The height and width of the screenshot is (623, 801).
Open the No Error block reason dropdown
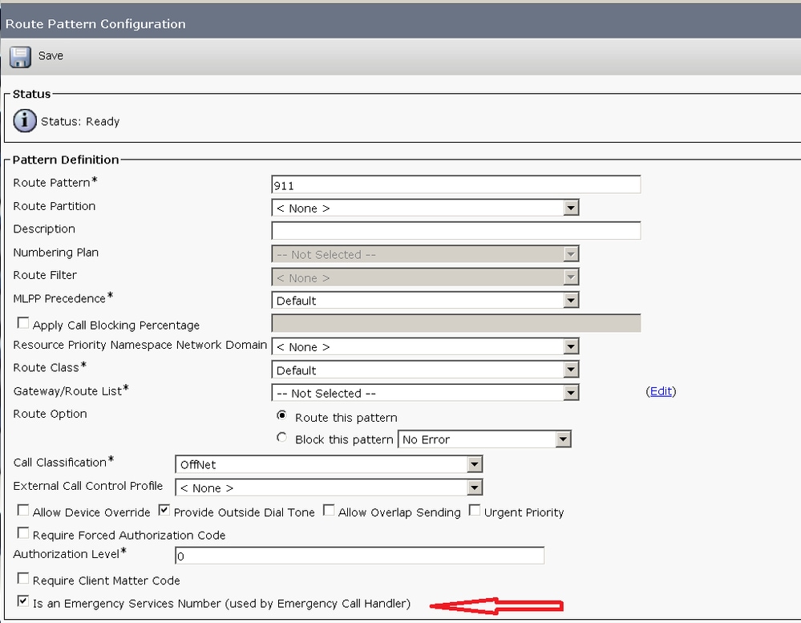(x=484, y=439)
